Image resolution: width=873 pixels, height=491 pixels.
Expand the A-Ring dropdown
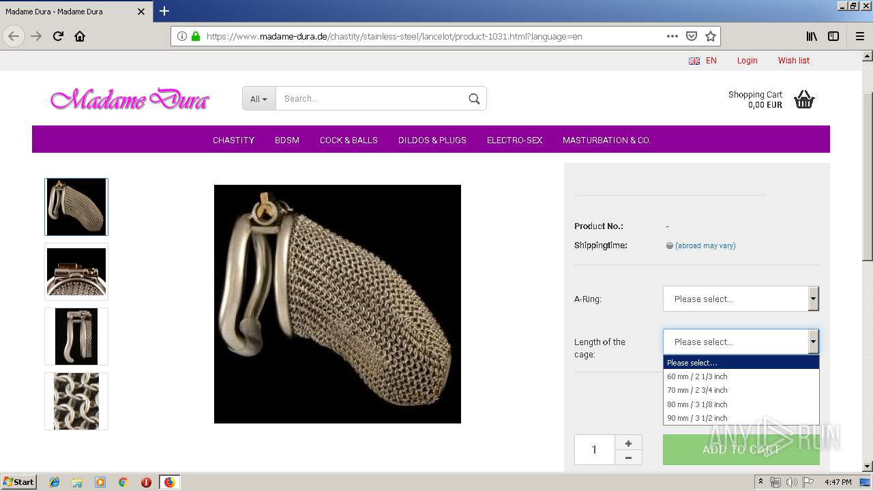click(741, 299)
